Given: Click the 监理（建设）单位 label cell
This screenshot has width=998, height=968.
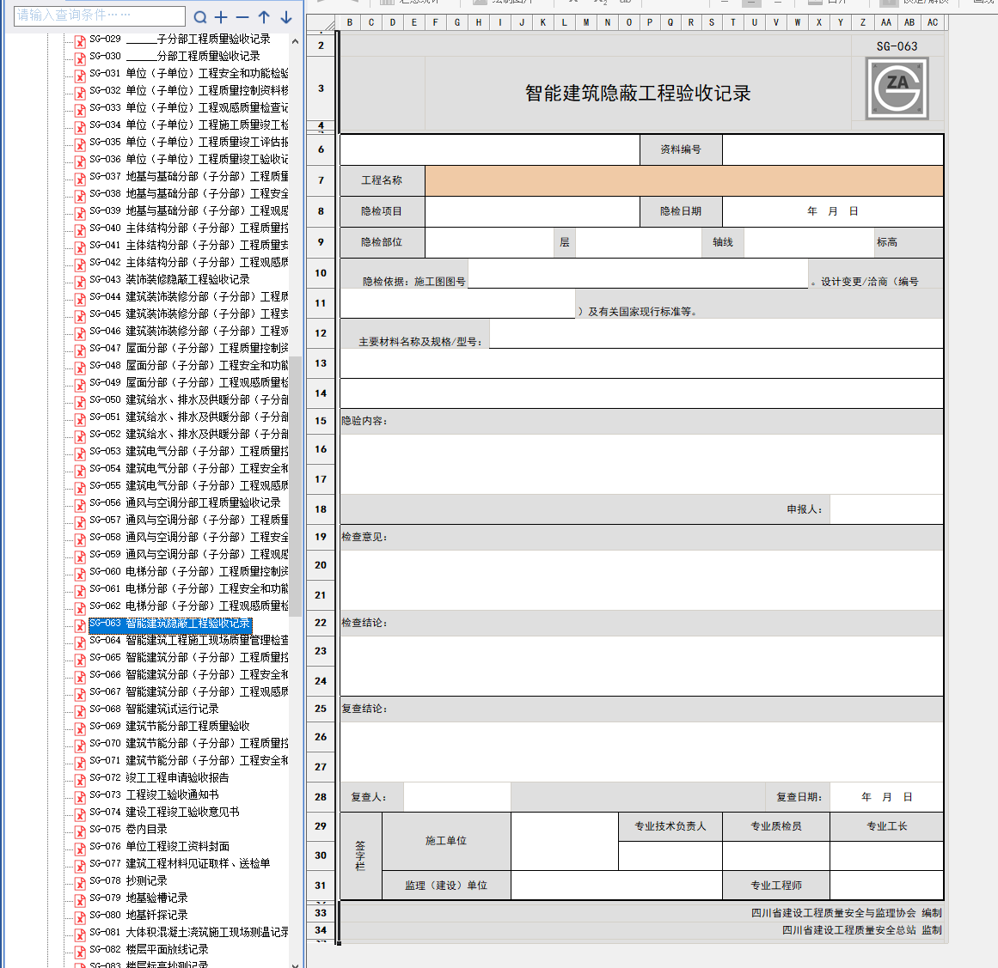Looking at the screenshot, I should (x=446, y=886).
